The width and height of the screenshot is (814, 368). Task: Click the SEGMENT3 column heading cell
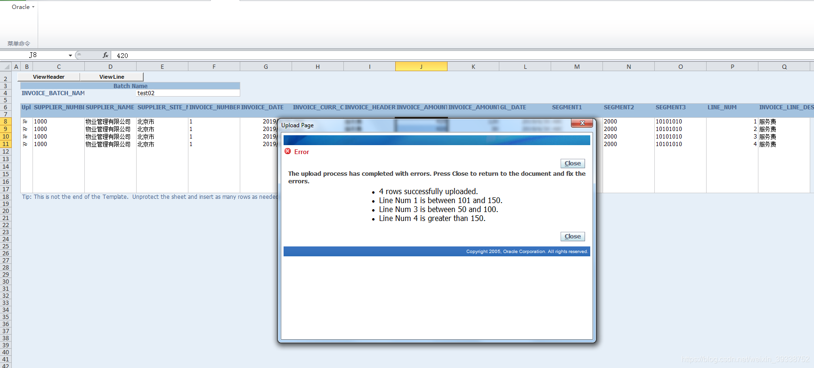point(680,107)
